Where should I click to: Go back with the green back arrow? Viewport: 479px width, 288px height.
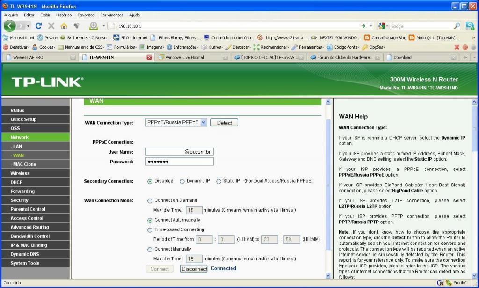(9, 26)
